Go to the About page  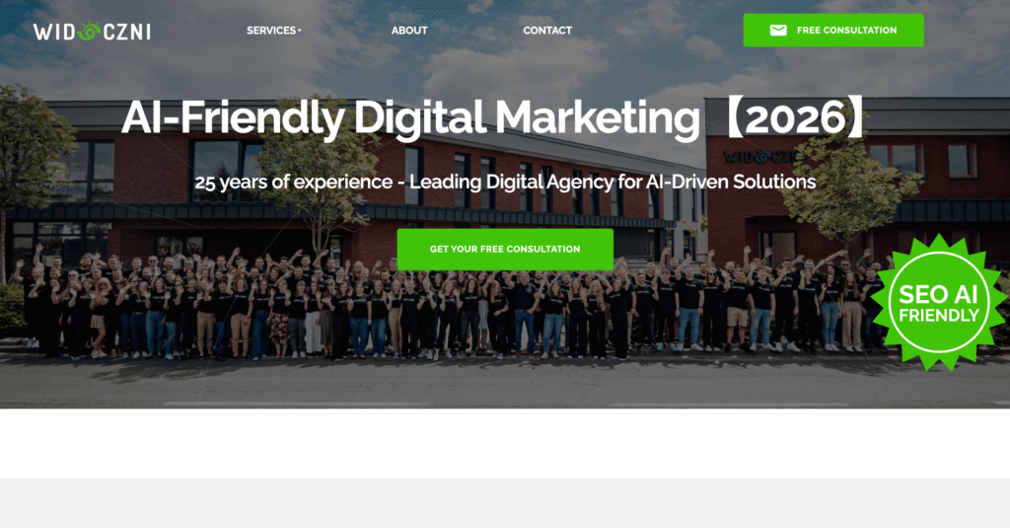pos(409,31)
